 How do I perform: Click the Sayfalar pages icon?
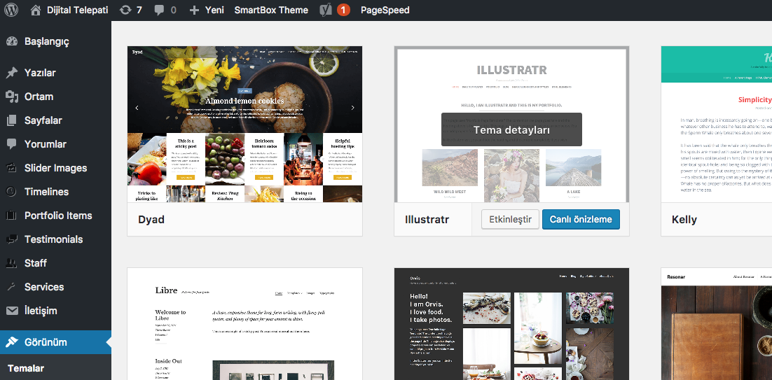point(12,120)
